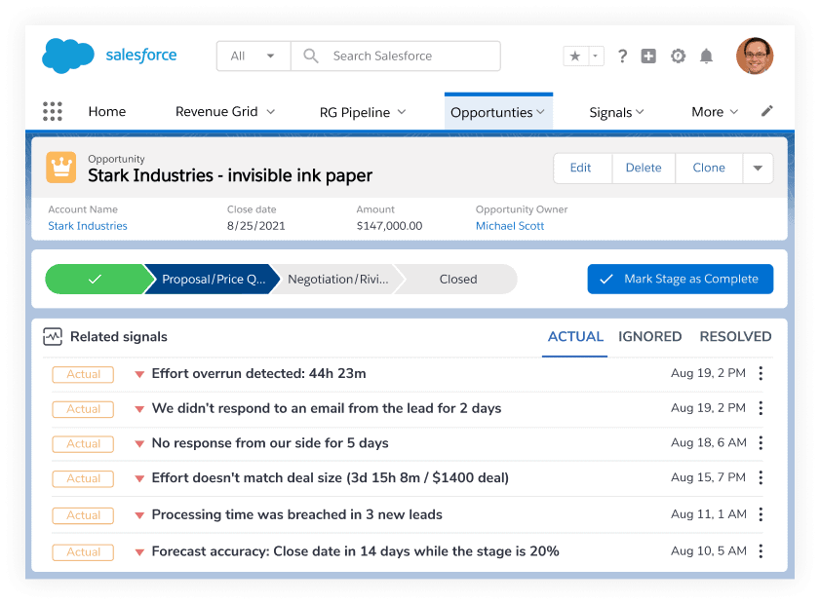Viewport: 820px width, 604px height.
Task: Click Actual badge on Effort overrun row
Action: click(83, 374)
